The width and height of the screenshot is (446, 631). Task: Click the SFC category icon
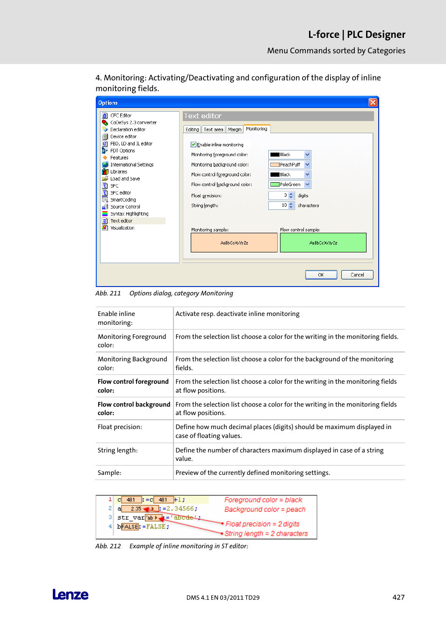coord(105,186)
